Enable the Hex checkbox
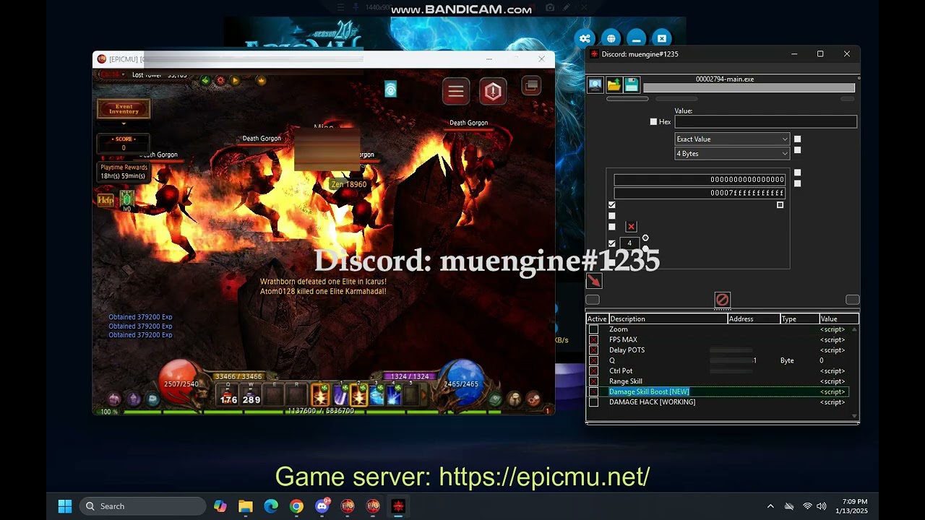Screen dimensions: 925x520 click(653, 122)
